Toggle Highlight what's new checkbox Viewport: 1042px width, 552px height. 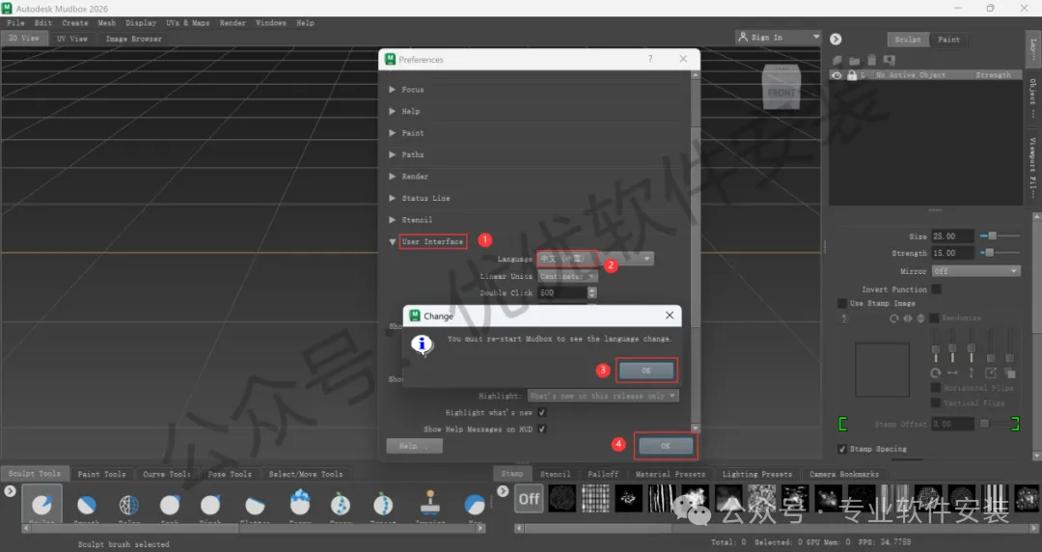541,412
